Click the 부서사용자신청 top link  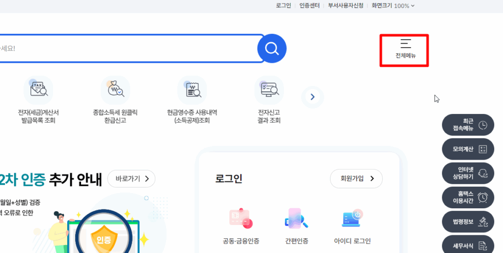pos(346,6)
